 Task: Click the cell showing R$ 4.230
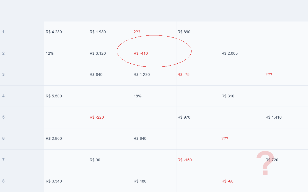tap(66, 32)
